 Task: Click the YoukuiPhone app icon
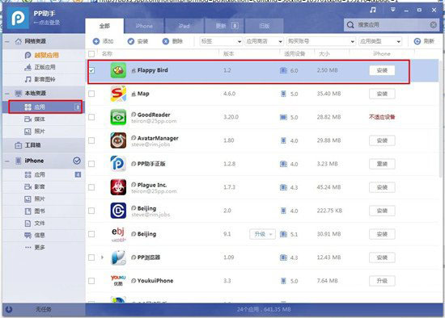118,281
